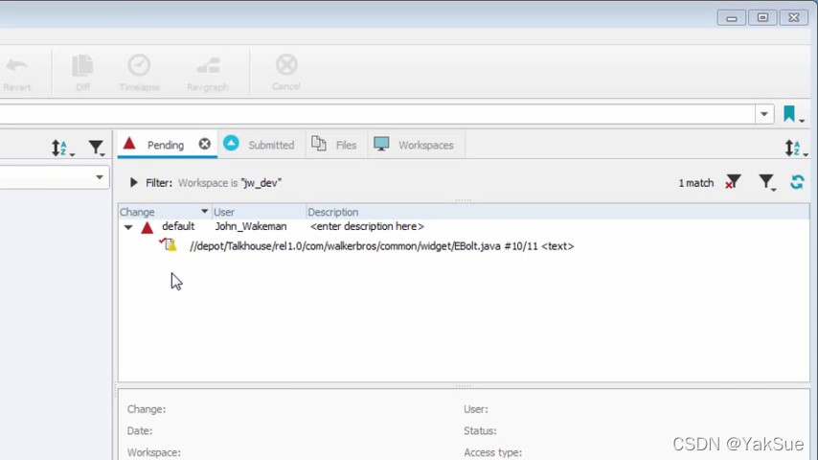Image resolution: width=818 pixels, height=460 pixels.
Task: Click the Files tab documents icon
Action: pos(318,143)
